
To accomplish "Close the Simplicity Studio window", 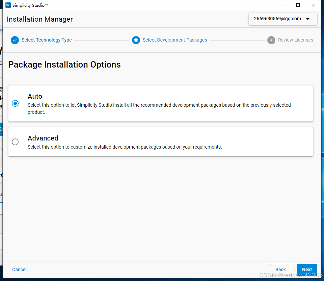I will point(314,5).
